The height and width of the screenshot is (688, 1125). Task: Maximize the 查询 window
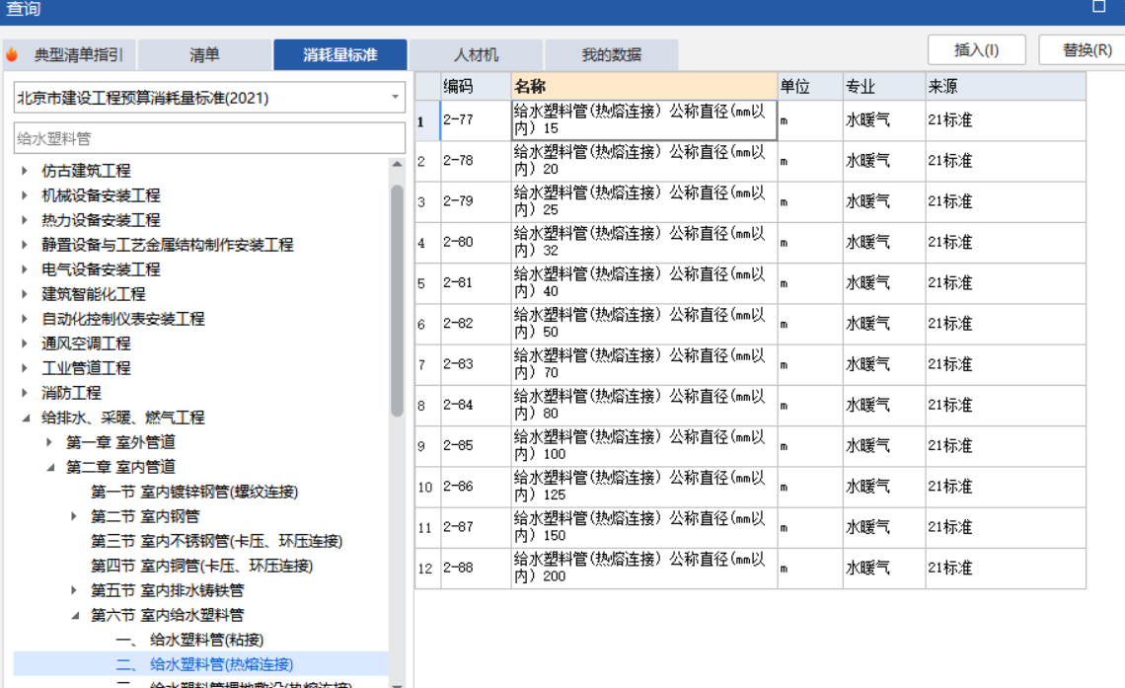pos(1098,7)
